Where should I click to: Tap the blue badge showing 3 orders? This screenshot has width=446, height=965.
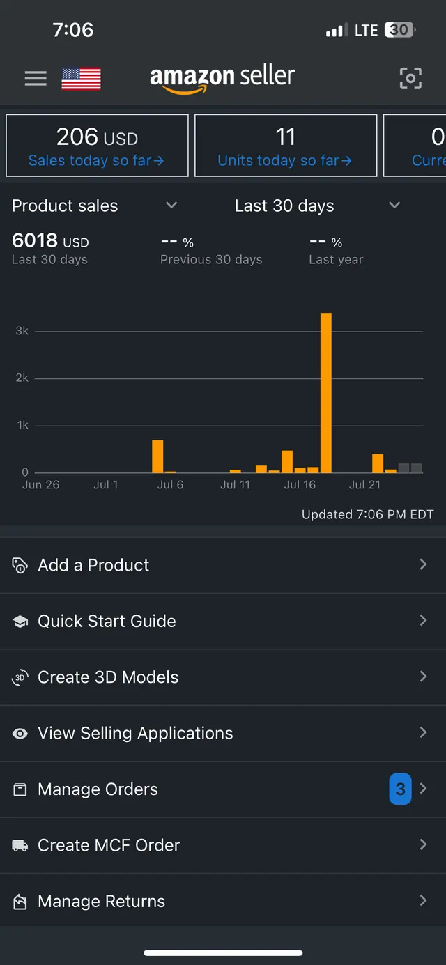click(400, 789)
